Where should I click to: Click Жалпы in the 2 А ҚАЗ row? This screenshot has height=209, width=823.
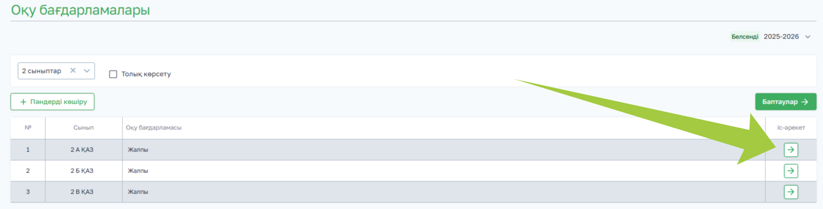pyautogui.click(x=138, y=150)
